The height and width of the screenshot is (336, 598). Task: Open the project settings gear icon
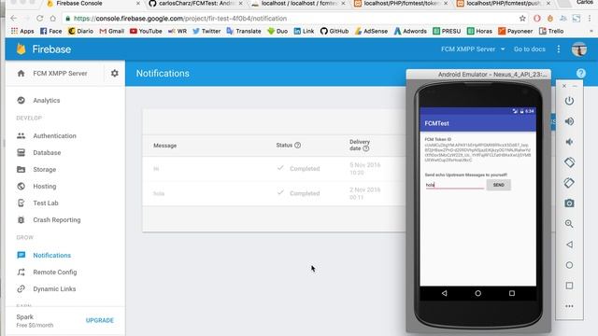point(114,73)
